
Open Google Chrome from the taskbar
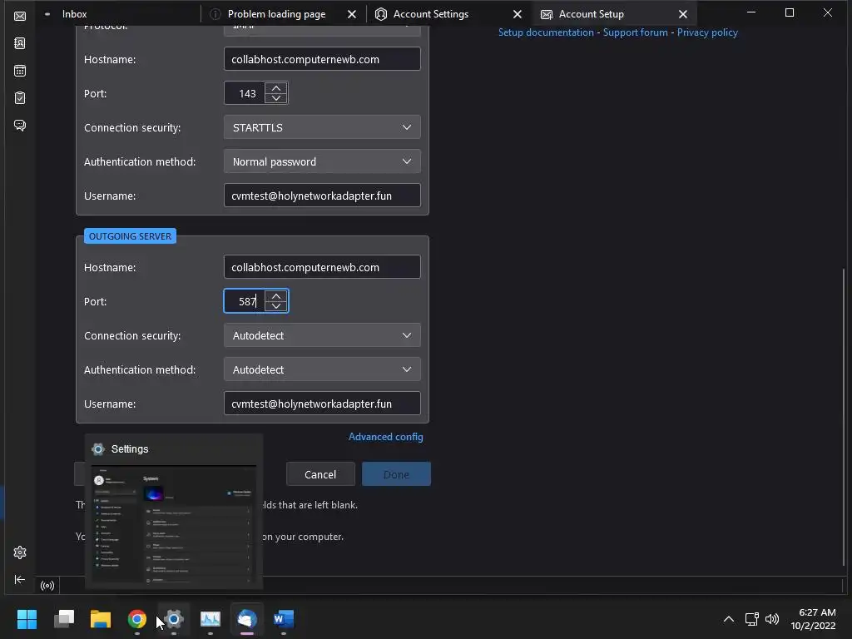pos(137,619)
